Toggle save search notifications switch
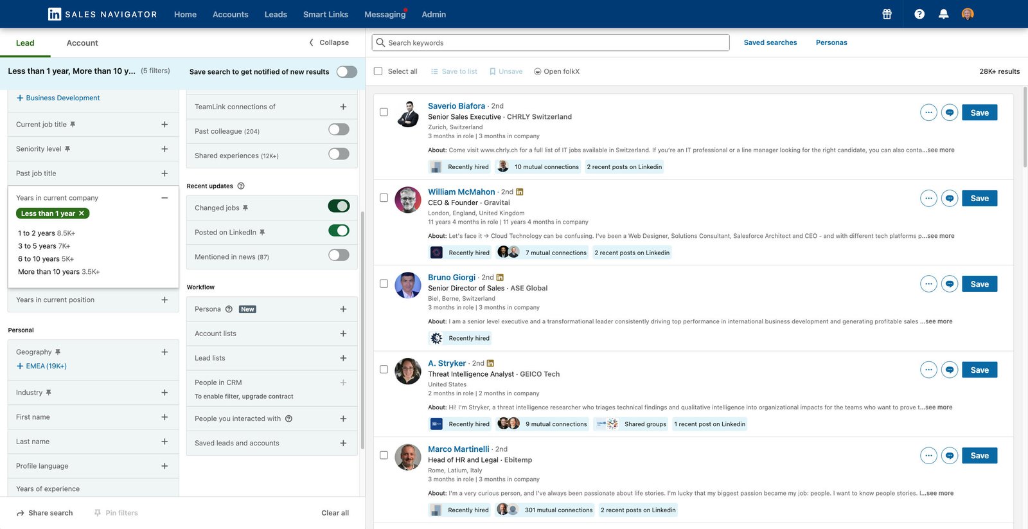The image size is (1028, 529). tap(347, 72)
